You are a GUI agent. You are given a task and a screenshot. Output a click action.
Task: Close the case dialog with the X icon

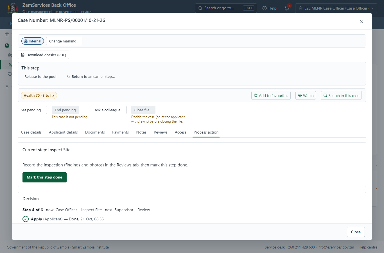[362, 22]
